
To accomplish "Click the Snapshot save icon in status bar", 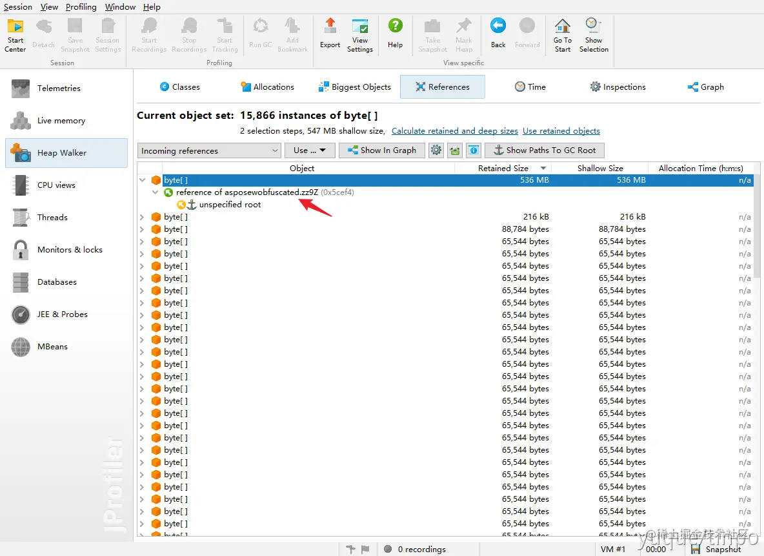I will point(696,549).
